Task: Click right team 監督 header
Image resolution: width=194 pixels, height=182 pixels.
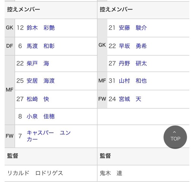Action: tap(105, 156)
